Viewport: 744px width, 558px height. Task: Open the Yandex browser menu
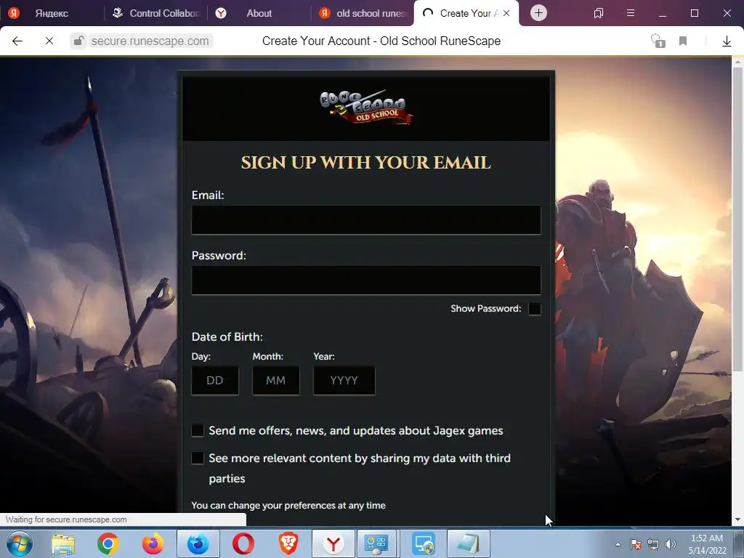point(630,13)
